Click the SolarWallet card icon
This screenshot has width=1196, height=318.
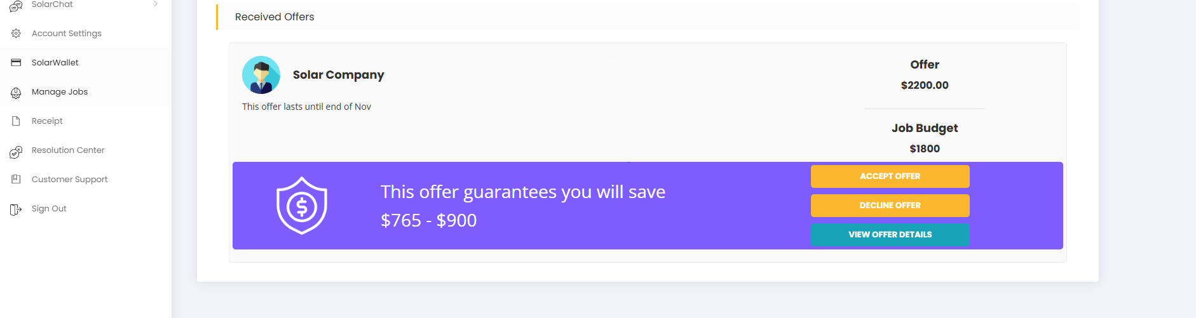tap(16, 63)
